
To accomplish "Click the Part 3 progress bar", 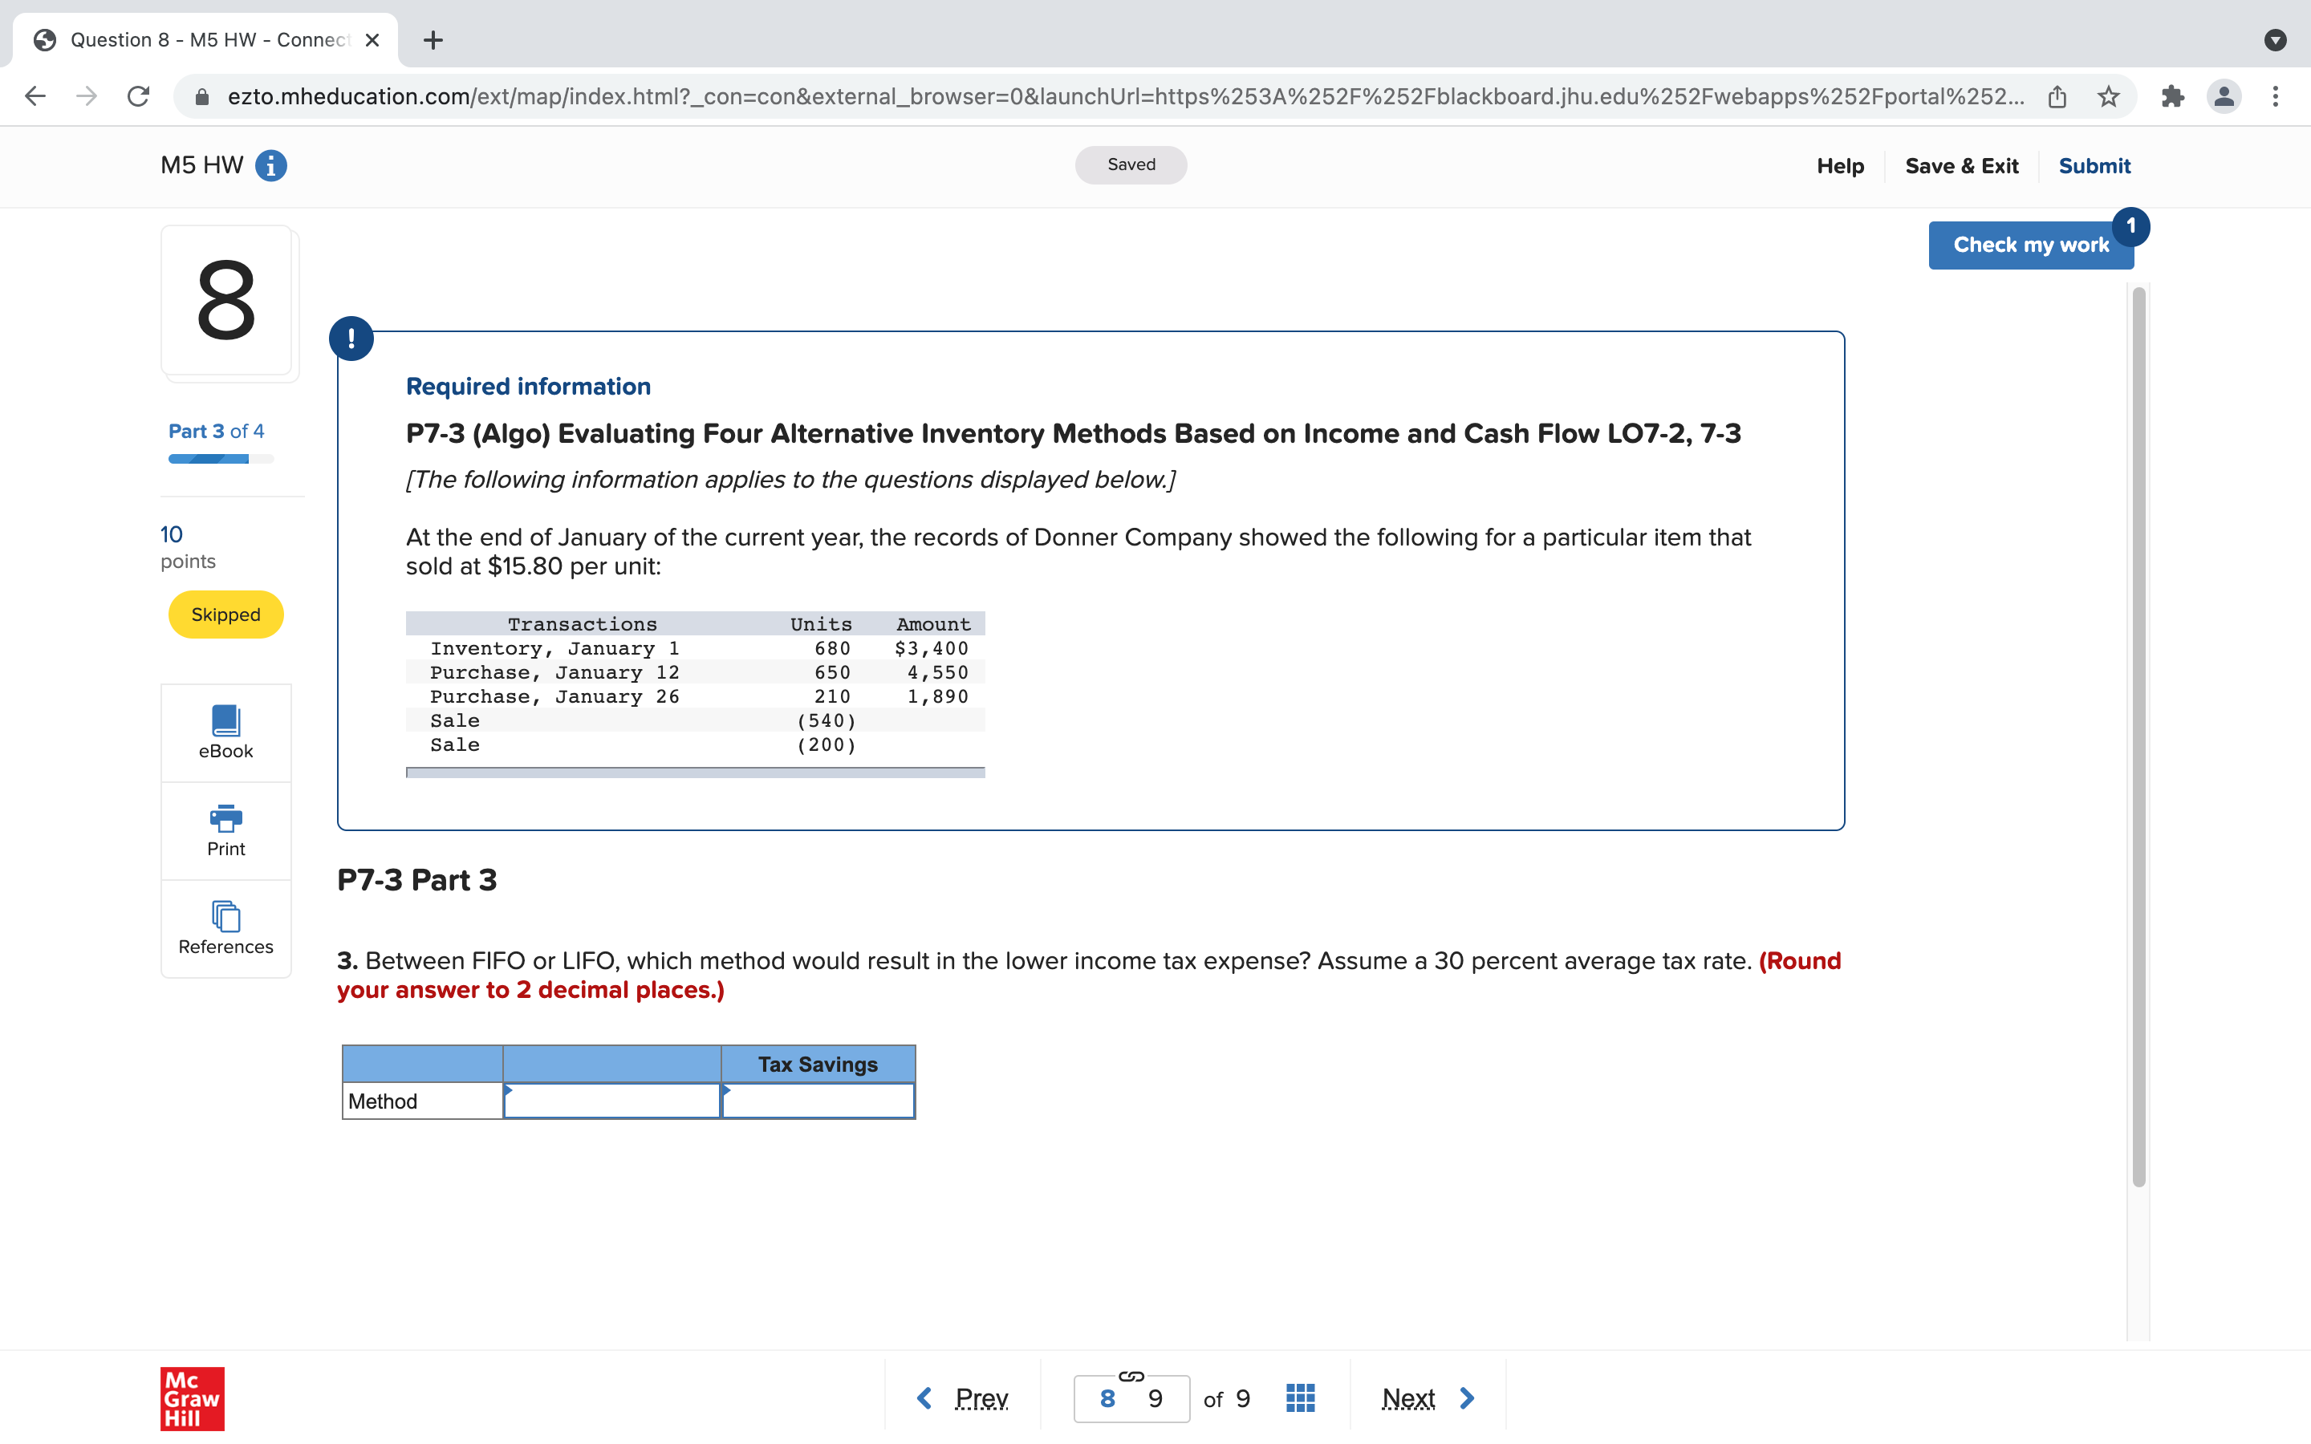I will coord(221,458).
